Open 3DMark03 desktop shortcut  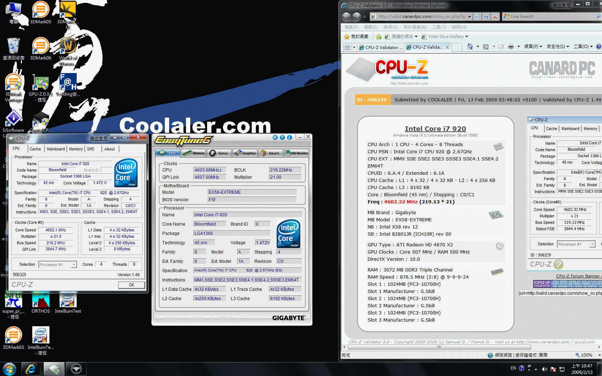click(x=14, y=338)
